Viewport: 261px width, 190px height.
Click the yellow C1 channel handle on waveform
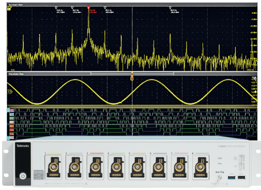pyautogui.click(x=10, y=92)
